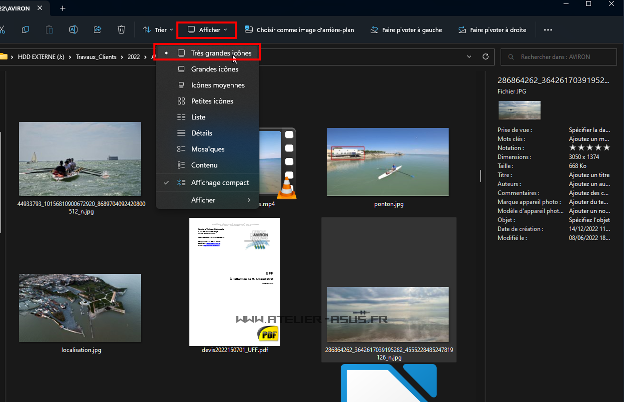Click the Copy icon in toolbar
This screenshot has height=402, width=624.
25,30
